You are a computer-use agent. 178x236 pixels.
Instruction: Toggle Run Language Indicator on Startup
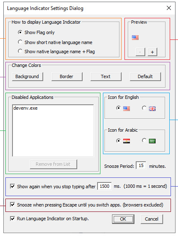(12, 219)
